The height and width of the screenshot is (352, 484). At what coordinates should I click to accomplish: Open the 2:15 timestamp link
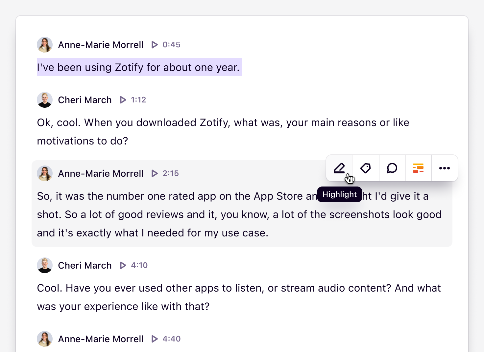(x=171, y=173)
